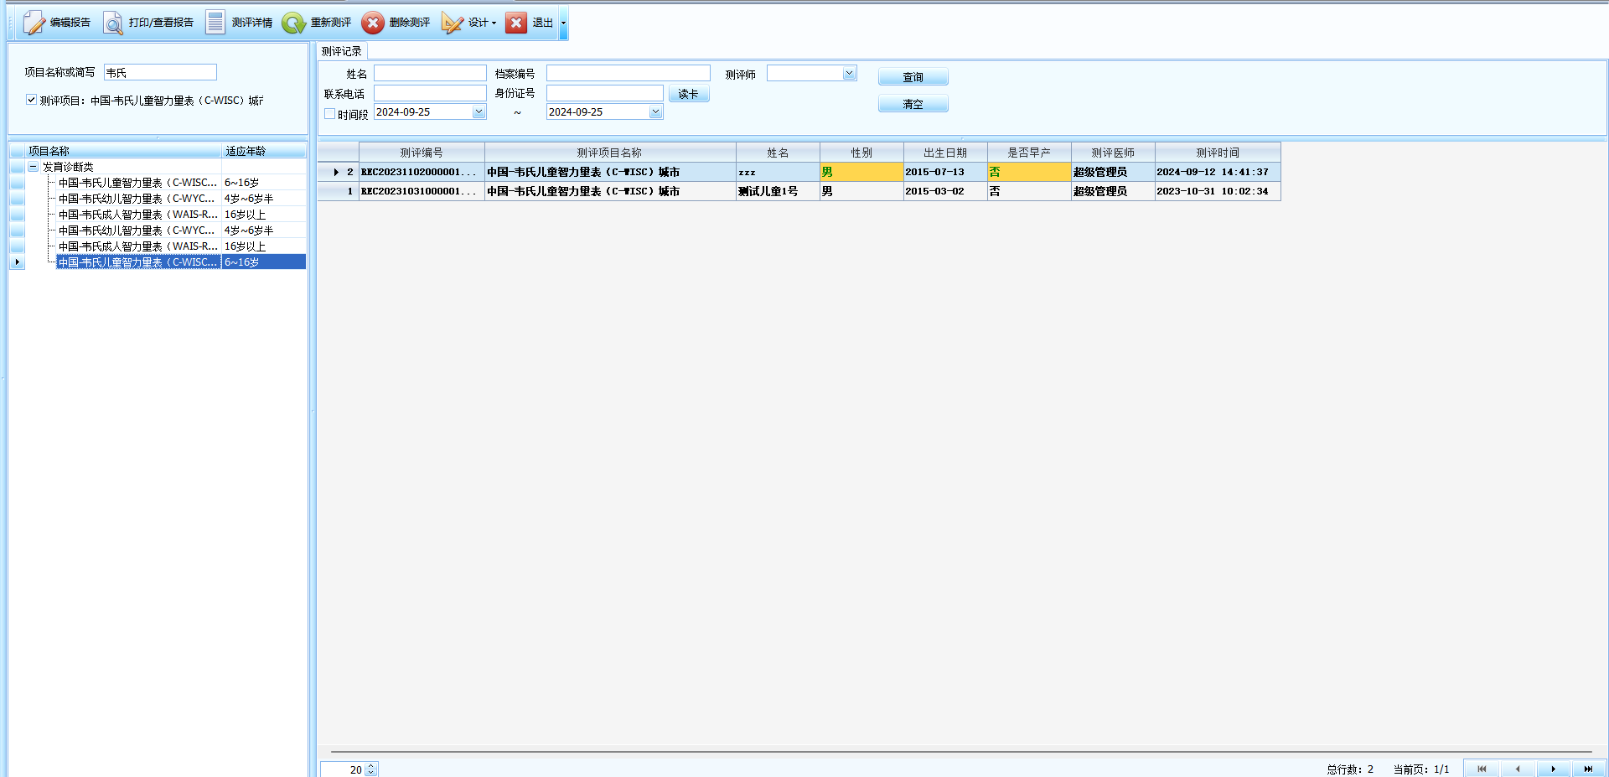Go to first page navigation arrow

(1482, 769)
